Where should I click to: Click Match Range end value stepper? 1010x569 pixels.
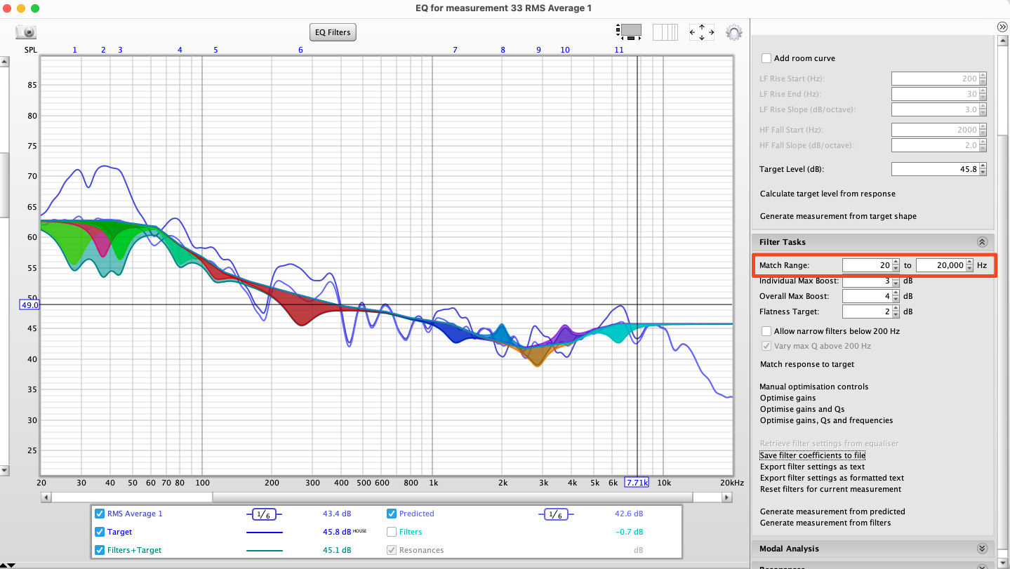969,266
